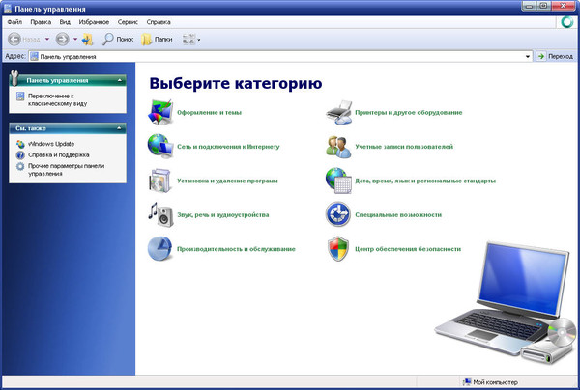This screenshot has height=390, width=580.
Task: Open the performance and maintenance pie icon
Action: pyautogui.click(x=159, y=248)
